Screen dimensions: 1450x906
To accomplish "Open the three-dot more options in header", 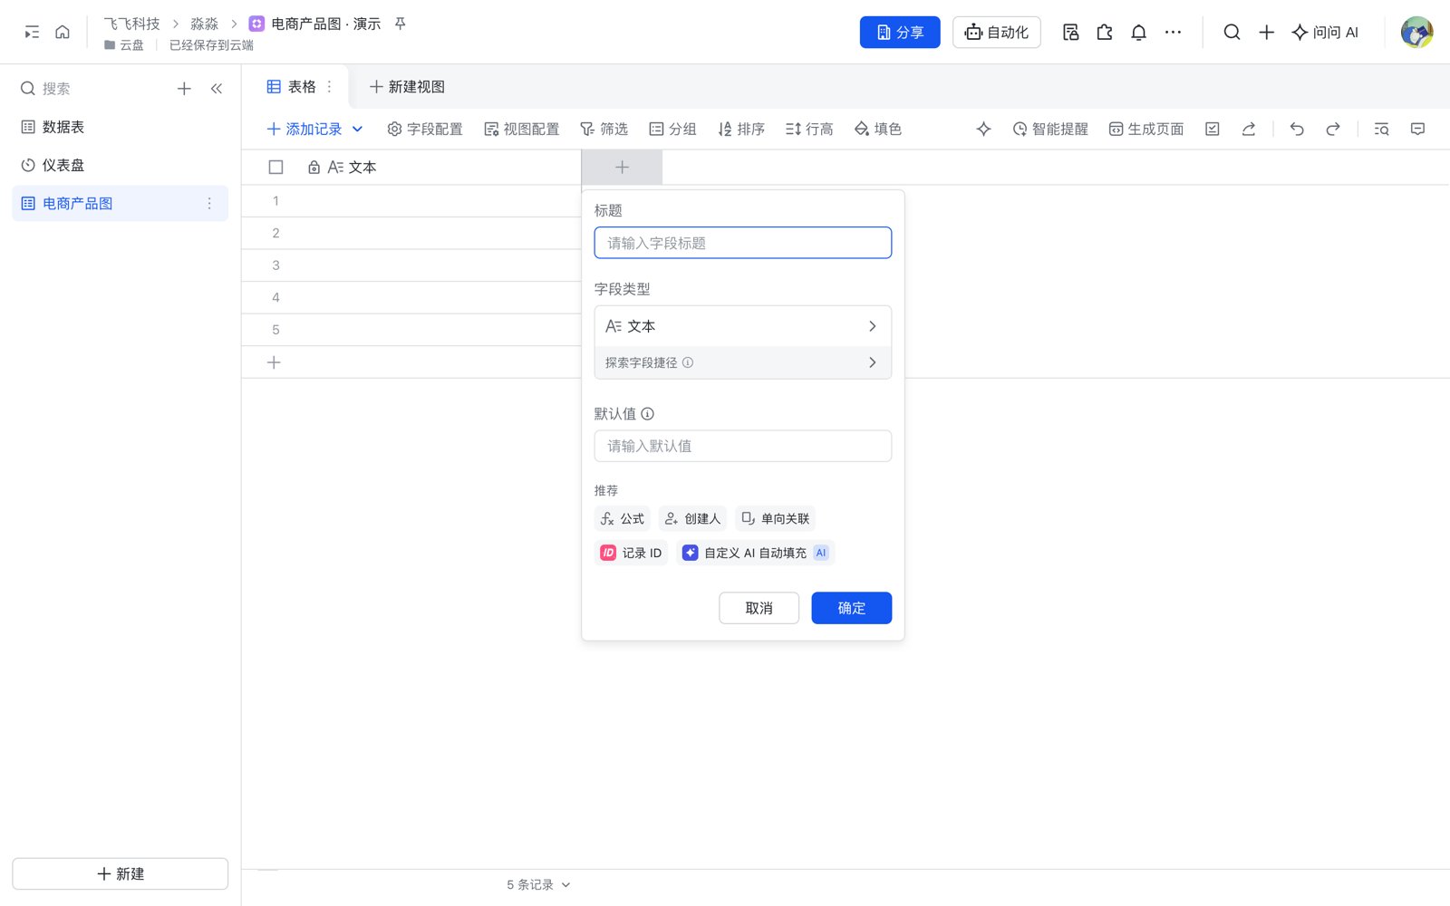I will (x=1173, y=32).
